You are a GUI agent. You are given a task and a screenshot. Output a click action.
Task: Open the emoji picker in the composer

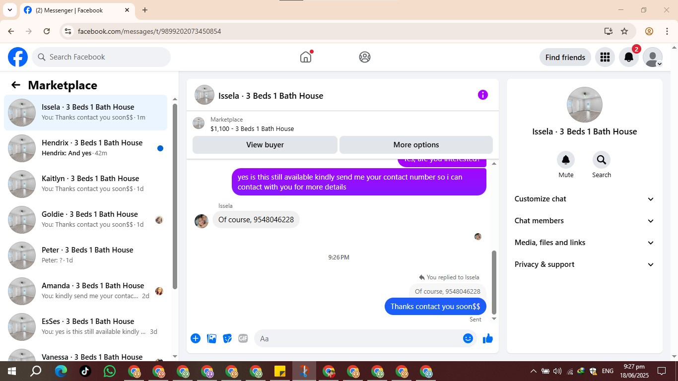point(468,338)
